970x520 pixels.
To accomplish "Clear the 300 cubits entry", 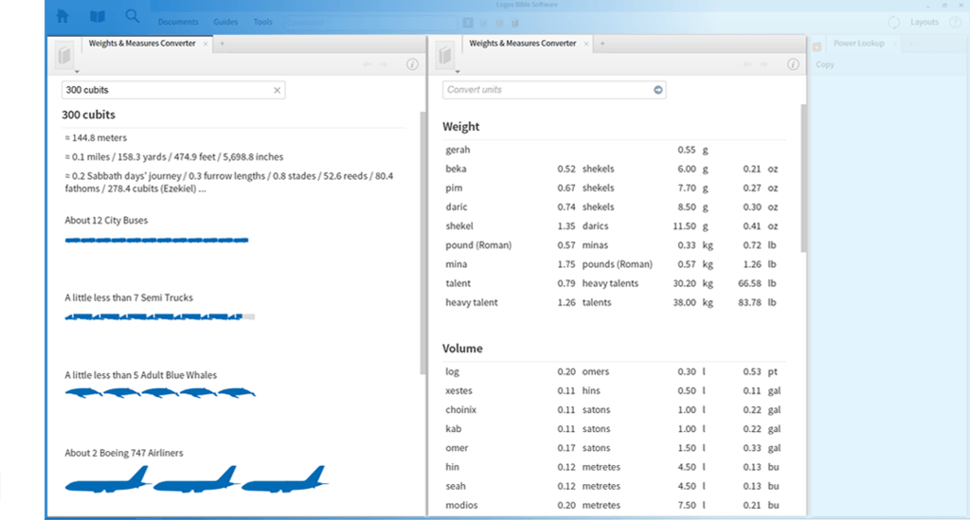I will pyautogui.click(x=278, y=90).
